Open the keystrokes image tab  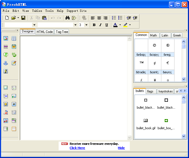(x=166, y=91)
